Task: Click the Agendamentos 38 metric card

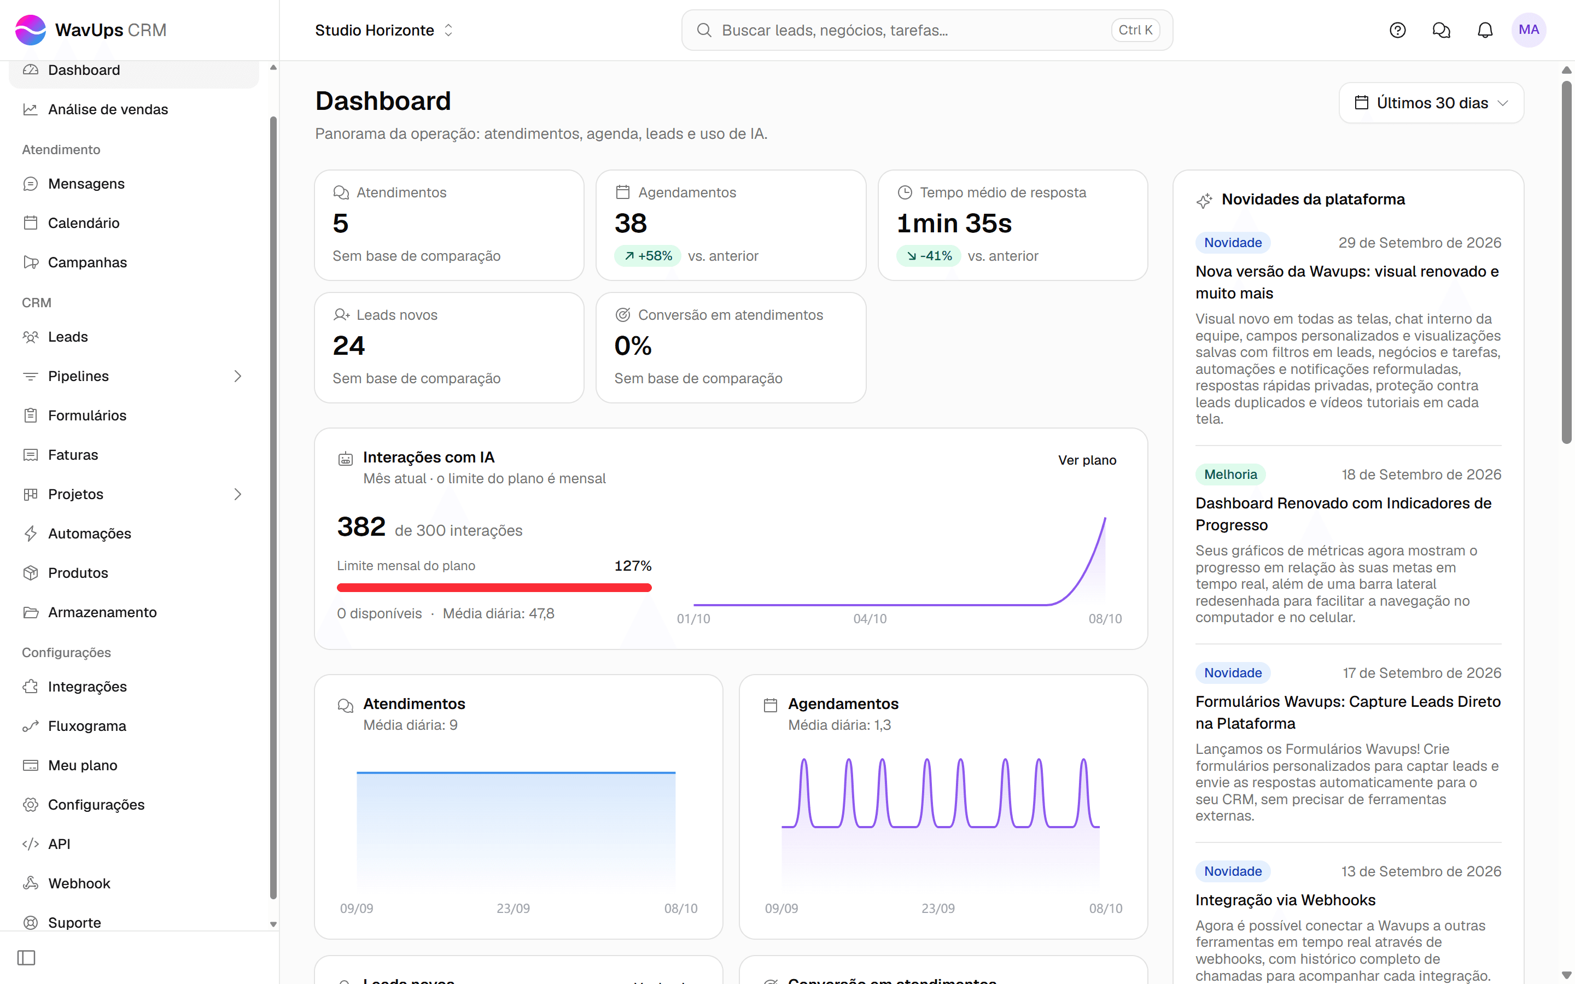Action: pos(730,225)
